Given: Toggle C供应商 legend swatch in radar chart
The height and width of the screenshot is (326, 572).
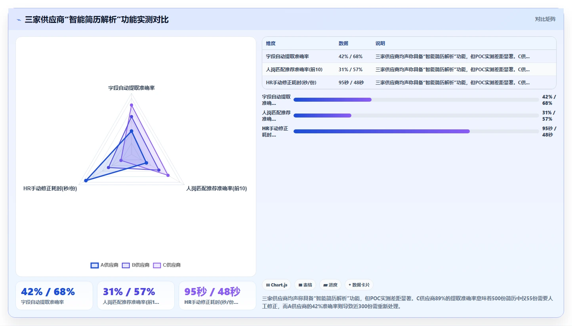Looking at the screenshot, I should [157, 265].
